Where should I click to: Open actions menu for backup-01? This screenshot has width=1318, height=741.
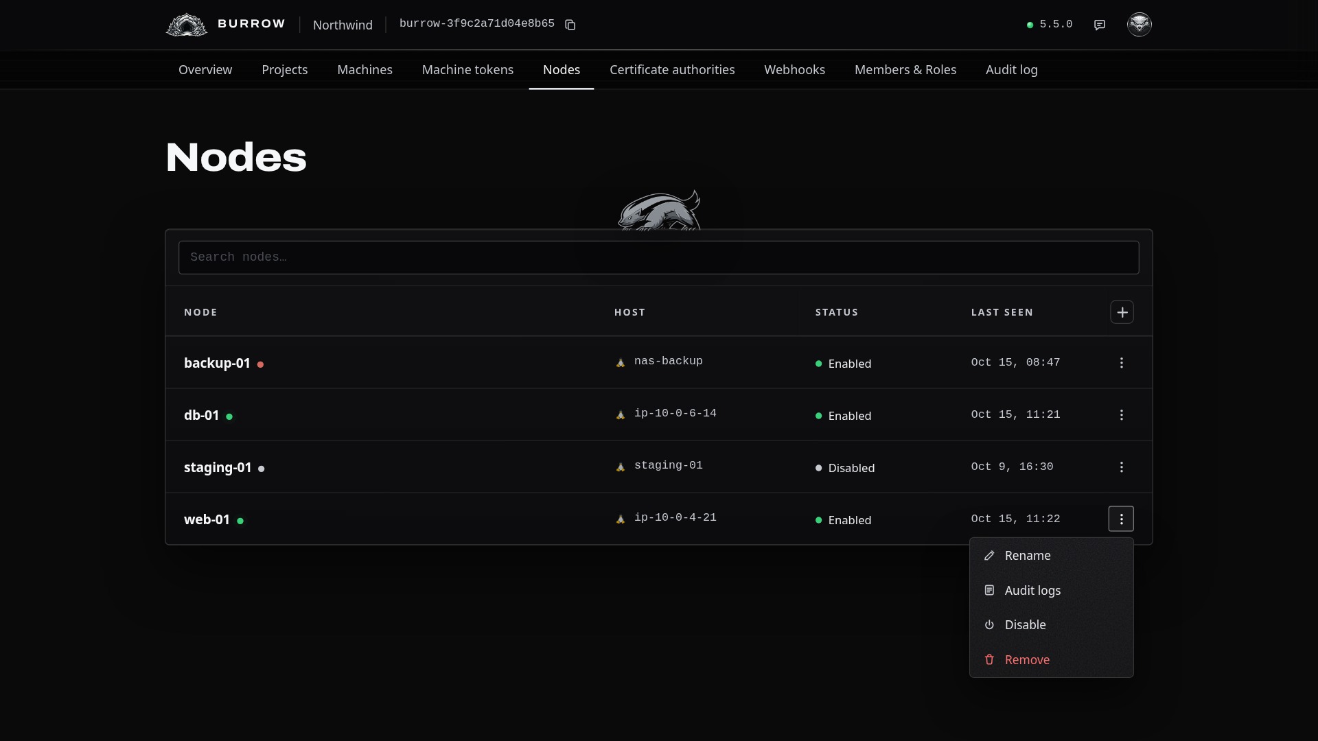(1122, 363)
